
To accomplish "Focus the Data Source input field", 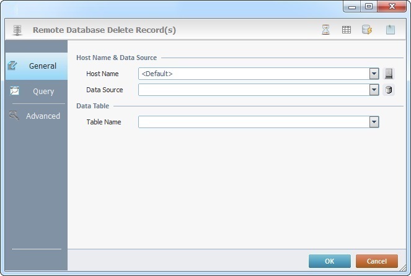I will point(253,90).
